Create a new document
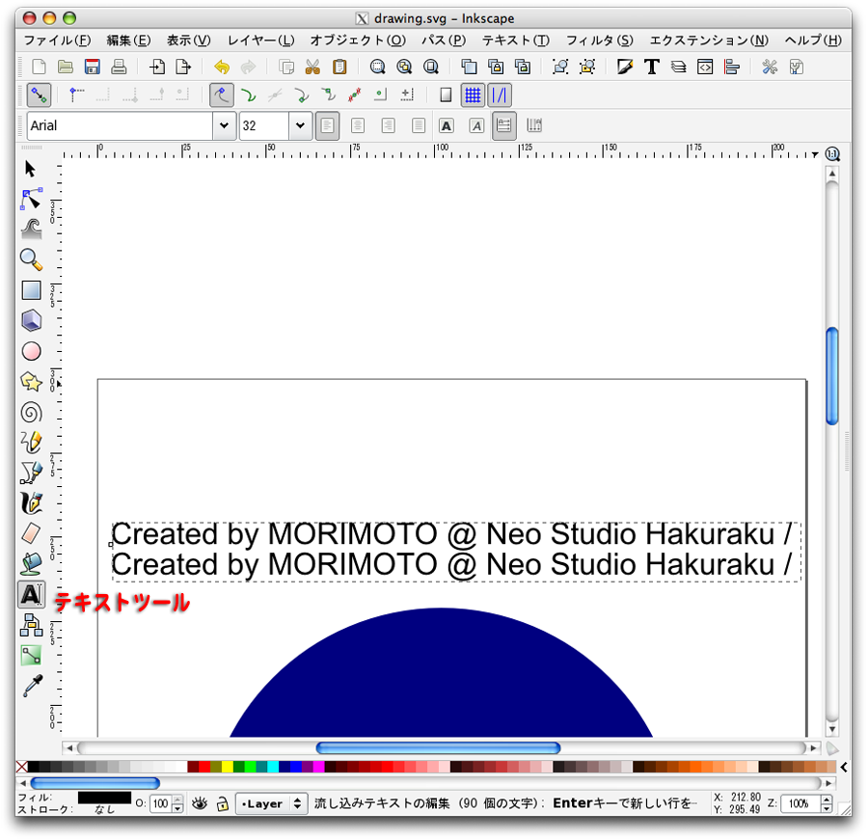The height and width of the screenshot is (839, 868). [39, 67]
